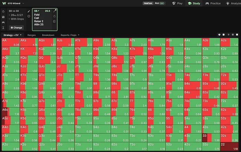Click the A6o matrix cell
The height and width of the screenshot is (152, 241).
click(11, 112)
